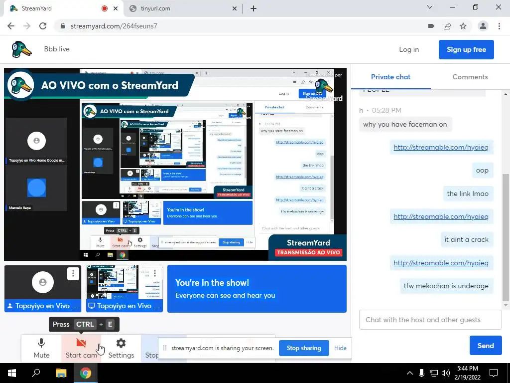
Task: Click the camera permission icon in address bar
Action: 431,26
